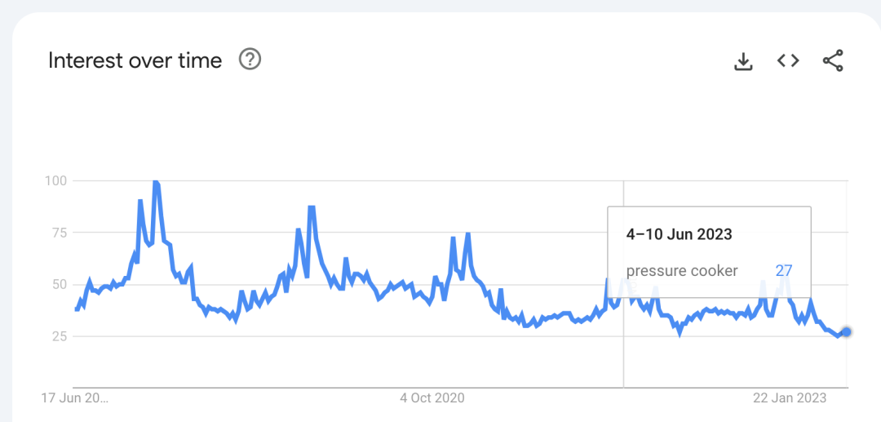The width and height of the screenshot is (881, 422).
Task: Open the help icon beside Interest over time
Action: pyautogui.click(x=250, y=59)
